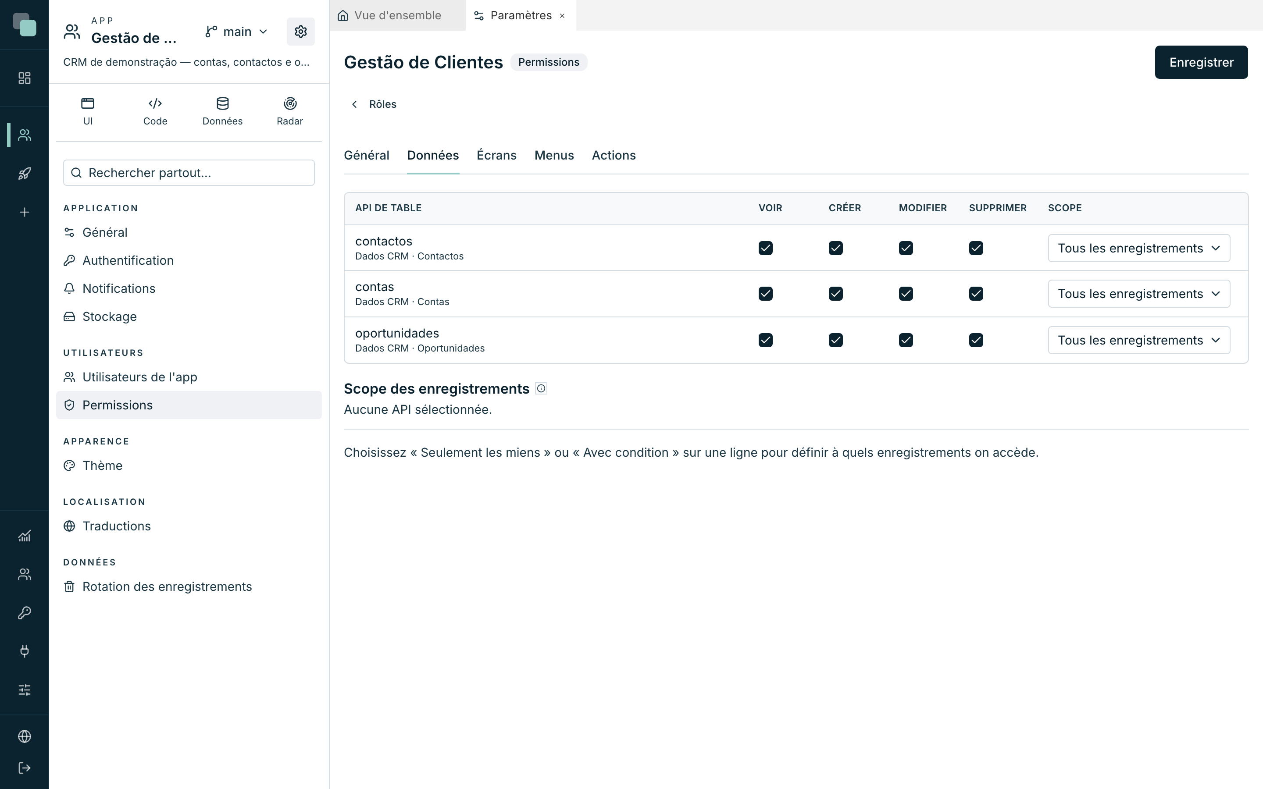Toggle Voir checkbox for oportunidades
Viewport: 1263px width, 789px height.
tap(765, 340)
